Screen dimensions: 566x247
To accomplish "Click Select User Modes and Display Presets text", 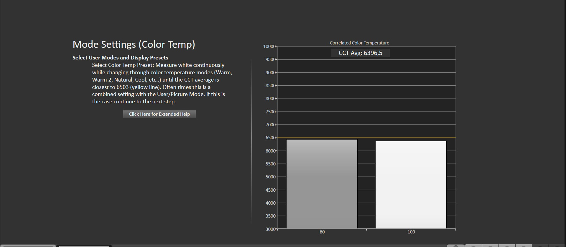I will click(x=120, y=58).
